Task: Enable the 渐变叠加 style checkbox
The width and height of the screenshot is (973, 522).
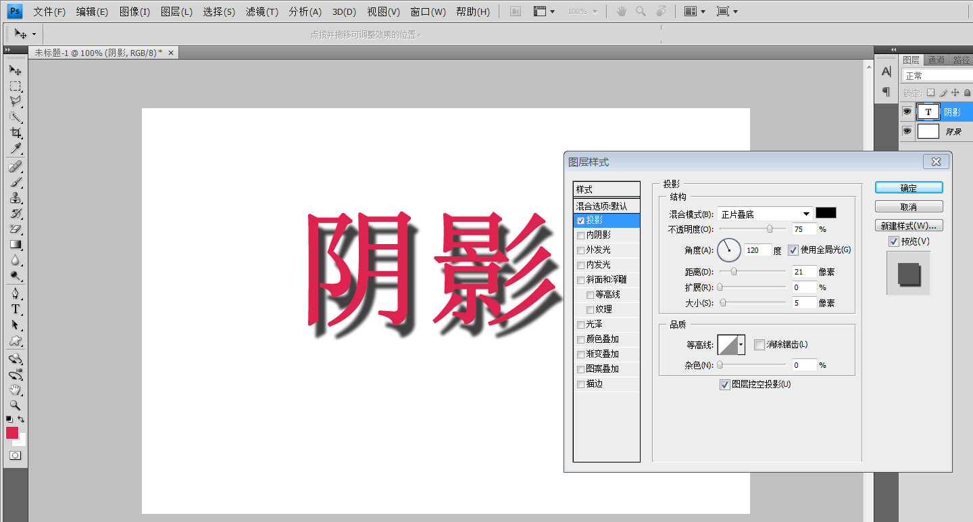Action: tap(580, 354)
